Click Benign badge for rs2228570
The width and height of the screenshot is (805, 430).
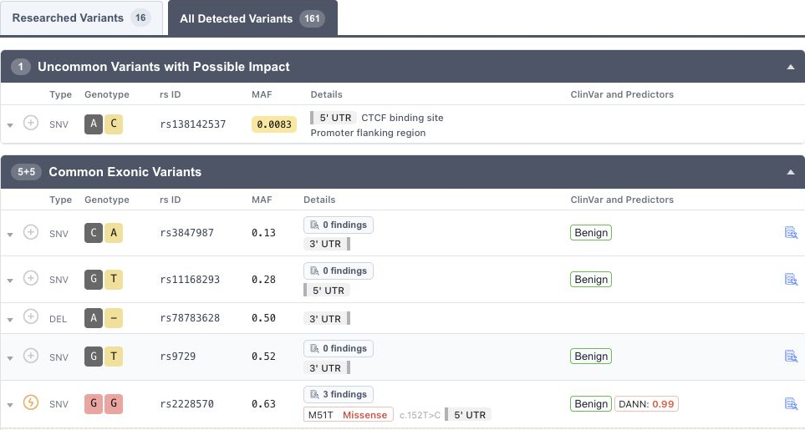(x=591, y=404)
